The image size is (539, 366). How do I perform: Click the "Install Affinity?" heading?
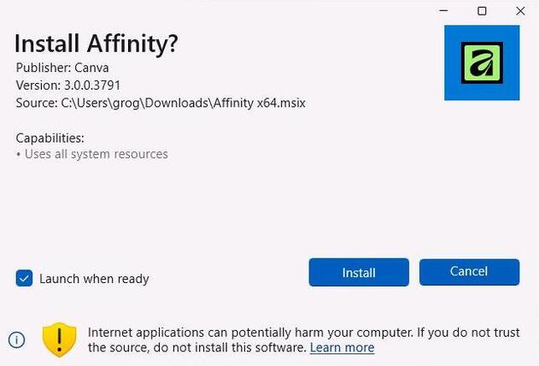point(97,44)
